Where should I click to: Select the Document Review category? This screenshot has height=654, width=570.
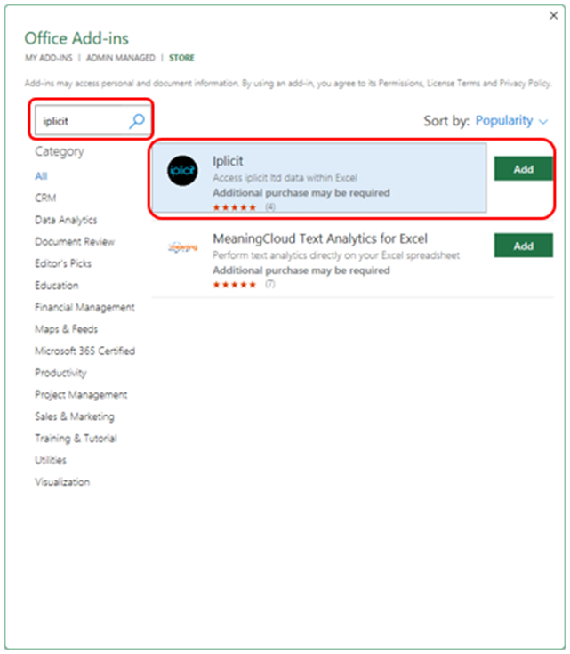click(x=75, y=241)
